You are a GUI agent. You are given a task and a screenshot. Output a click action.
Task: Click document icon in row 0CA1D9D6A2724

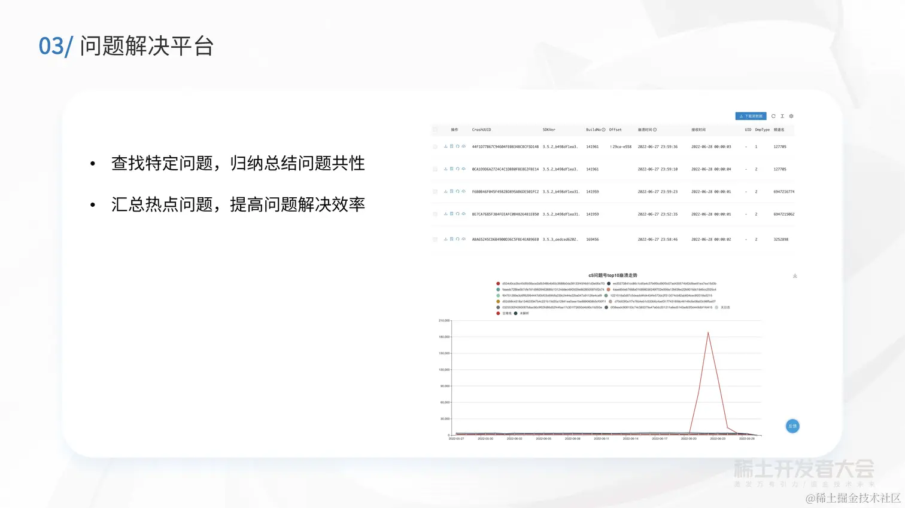coord(452,169)
